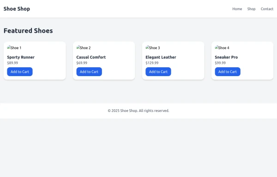Click the $89.99 price text

[x=12, y=63]
